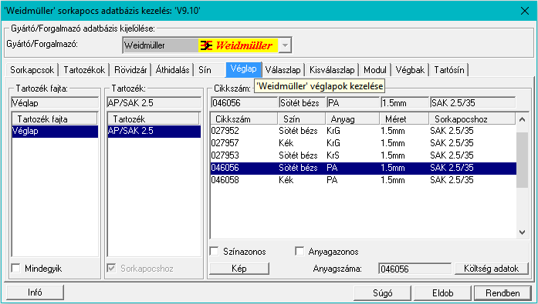Select the Rövidzár tab
Image resolution: width=538 pixels, height=304 pixels.
click(130, 70)
